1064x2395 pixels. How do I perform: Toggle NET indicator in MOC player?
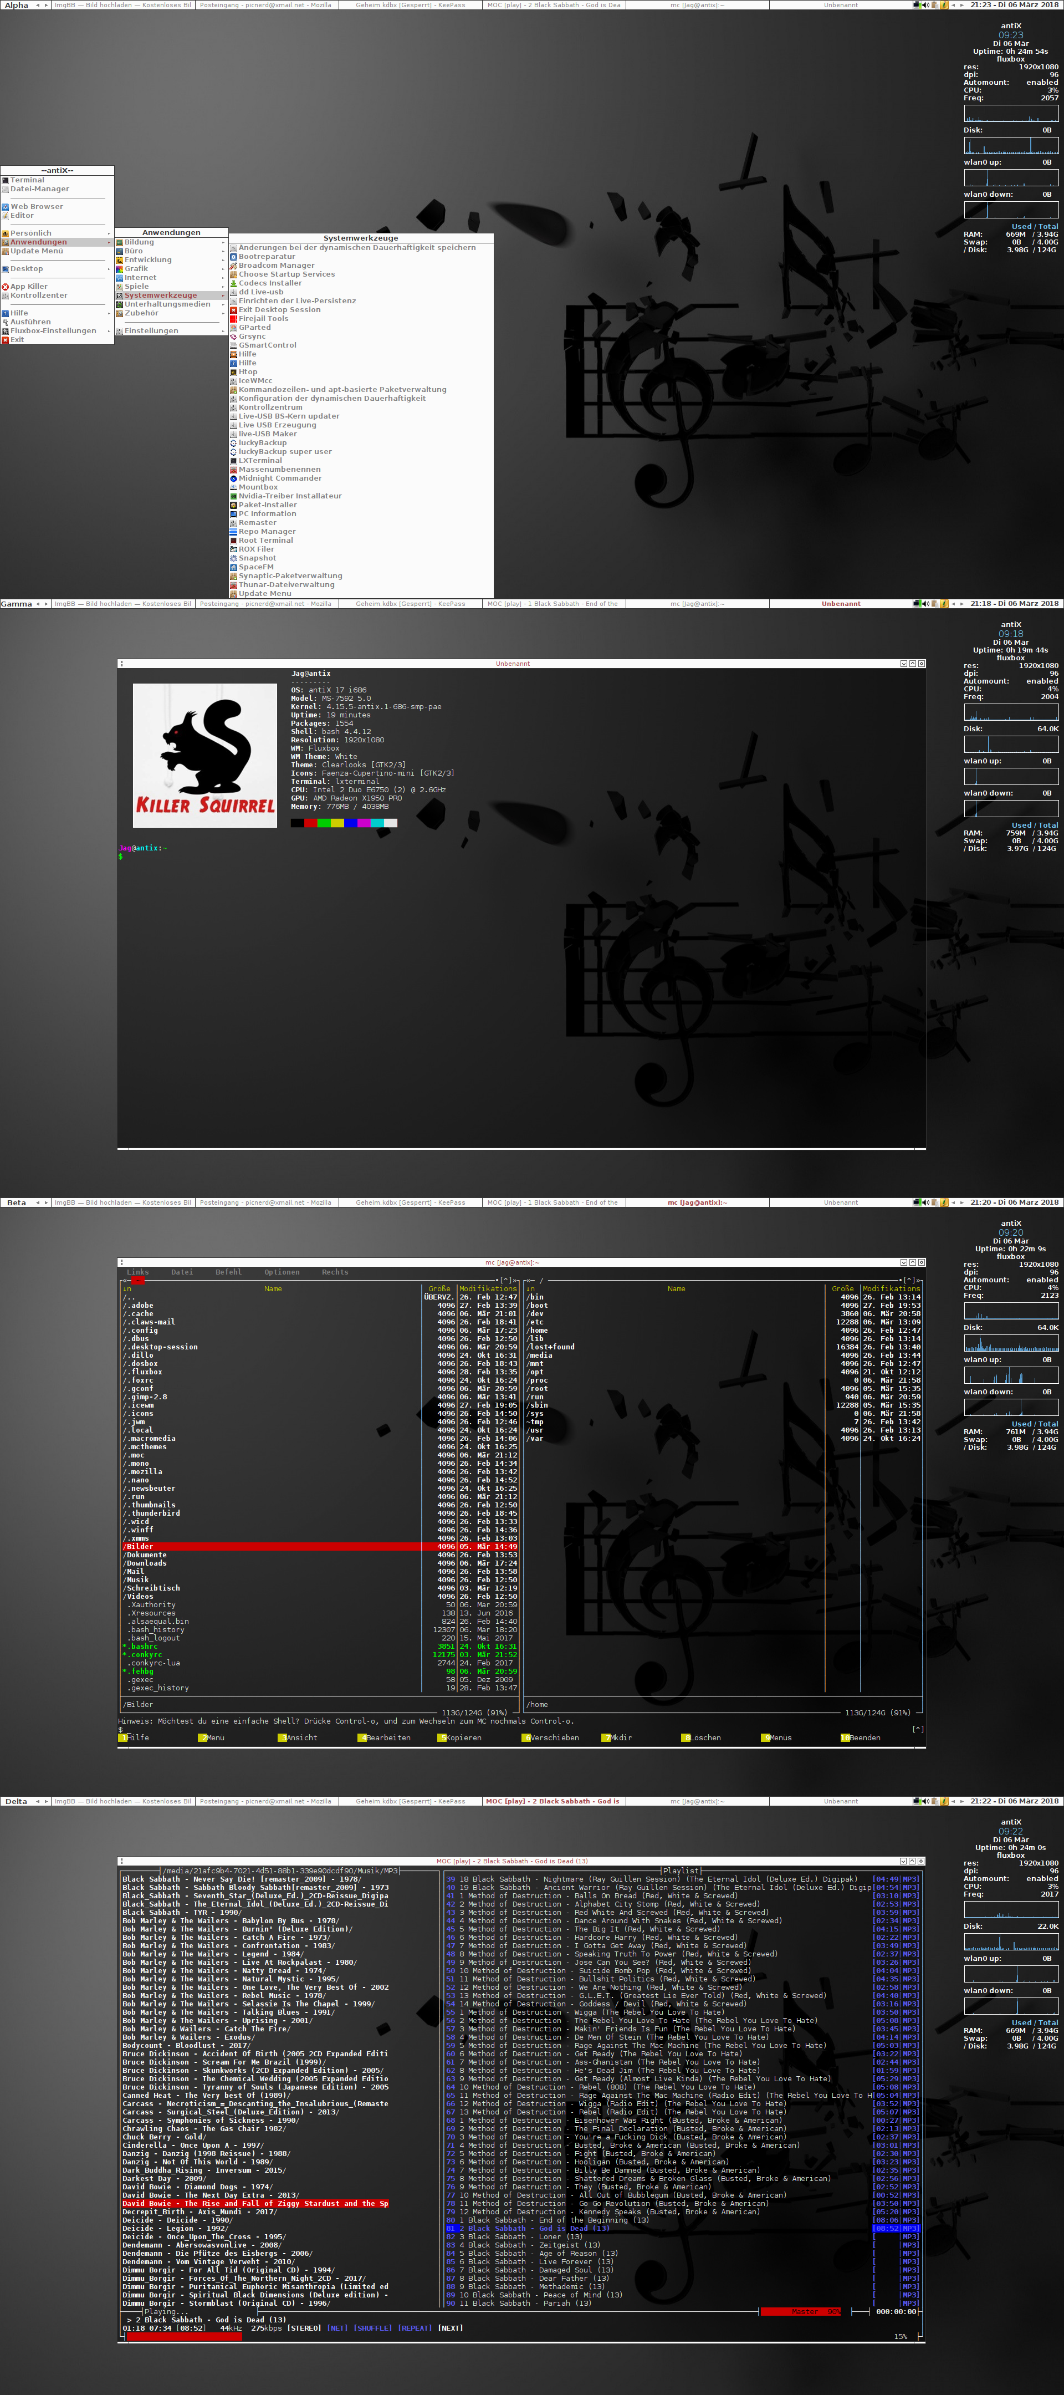tap(336, 2328)
